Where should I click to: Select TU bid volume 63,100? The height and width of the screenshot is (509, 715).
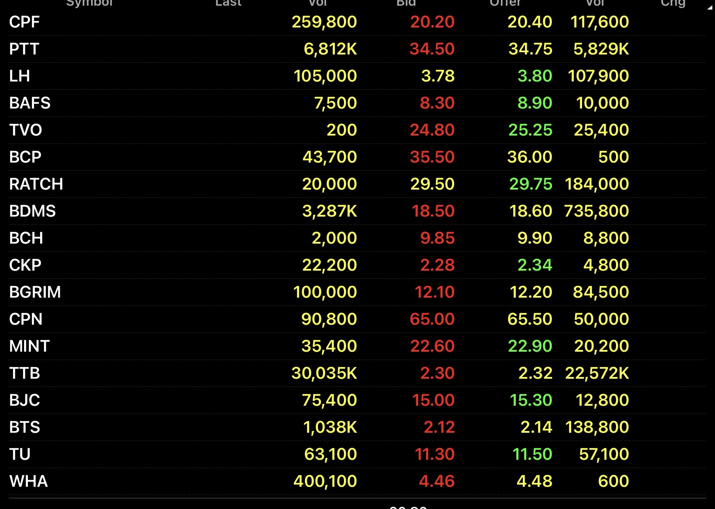(x=330, y=454)
